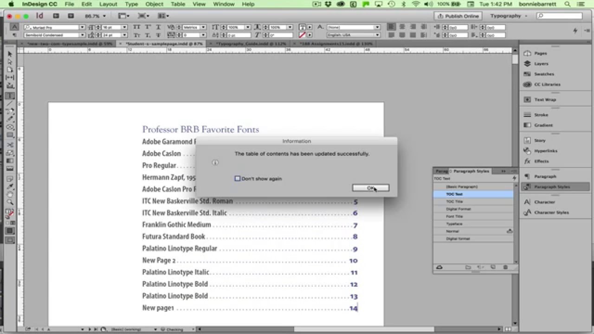This screenshot has width=594, height=334.
Task: Select the TOC Title paragraph style
Action: click(x=473, y=201)
